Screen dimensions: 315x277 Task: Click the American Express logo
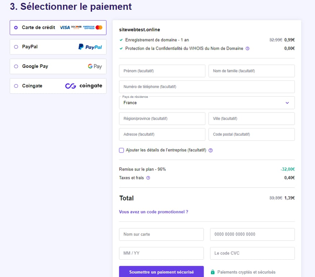[x=88, y=27]
